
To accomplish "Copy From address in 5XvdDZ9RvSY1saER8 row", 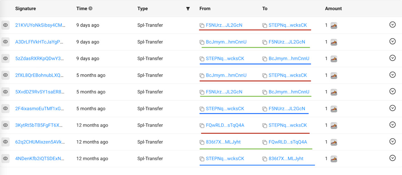I will click(x=202, y=92).
